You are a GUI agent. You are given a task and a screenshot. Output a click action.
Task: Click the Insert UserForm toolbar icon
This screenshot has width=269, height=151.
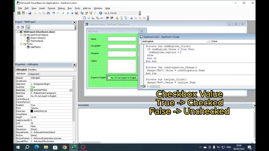[x=23, y=13]
